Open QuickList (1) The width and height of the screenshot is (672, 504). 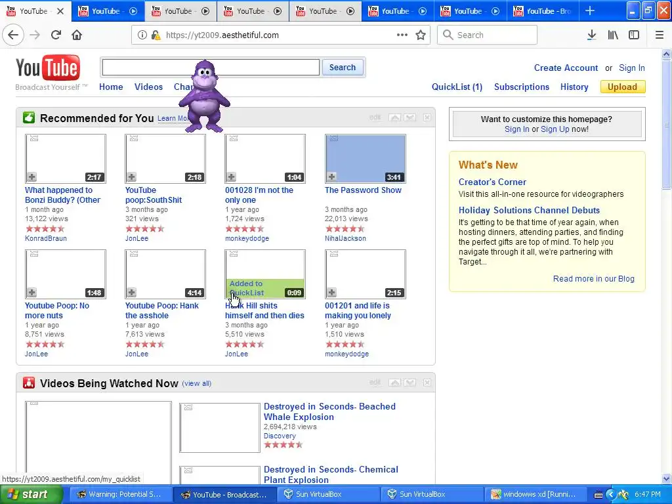point(457,87)
